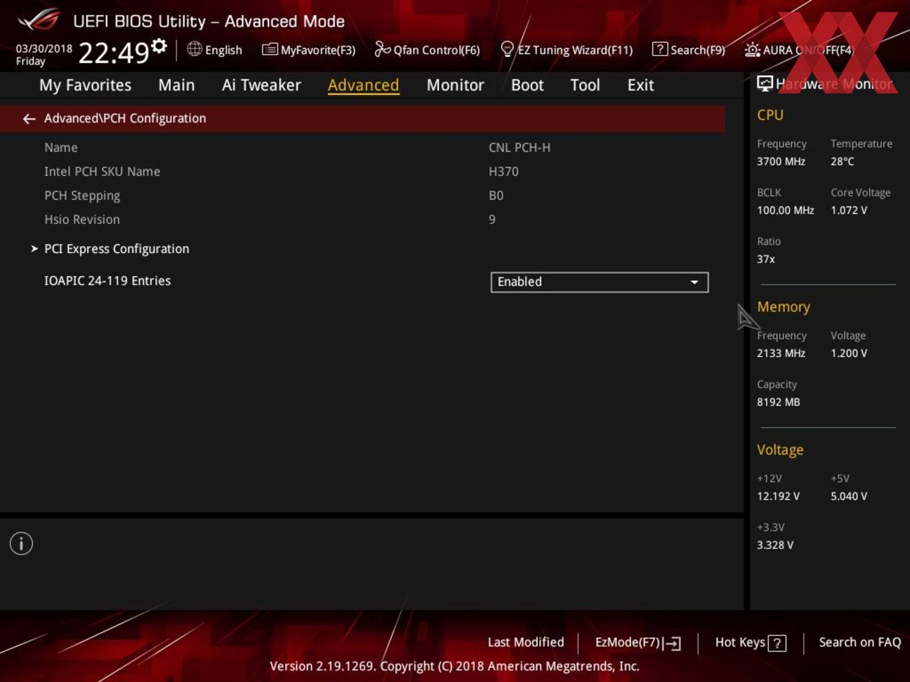Viewport: 910px width, 682px height.
Task: Click the H370 value
Action: click(x=503, y=172)
